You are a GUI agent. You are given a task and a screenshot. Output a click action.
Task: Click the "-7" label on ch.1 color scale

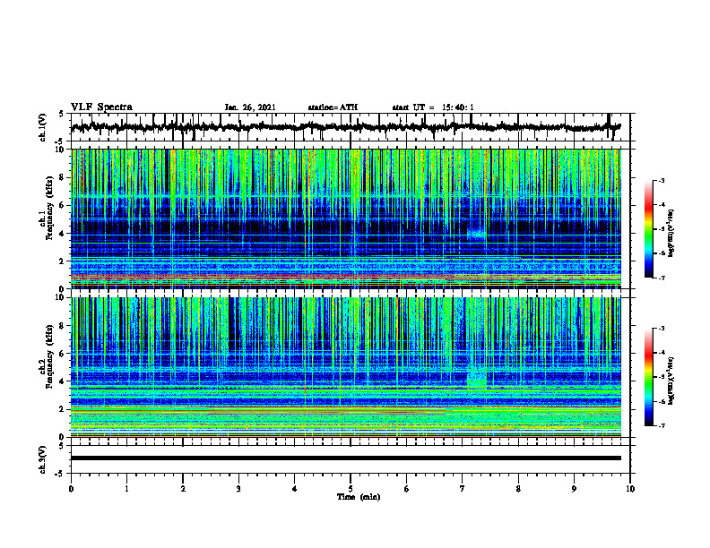[661, 278]
